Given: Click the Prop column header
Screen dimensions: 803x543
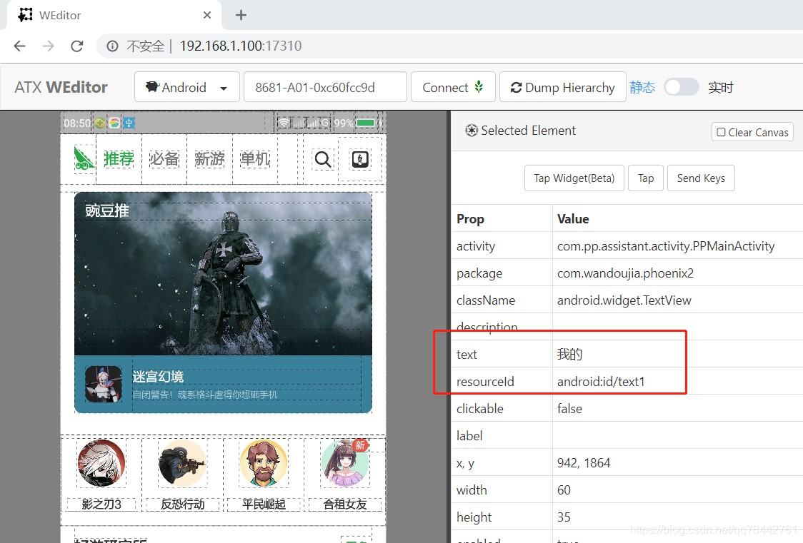Looking at the screenshot, I should tap(470, 219).
